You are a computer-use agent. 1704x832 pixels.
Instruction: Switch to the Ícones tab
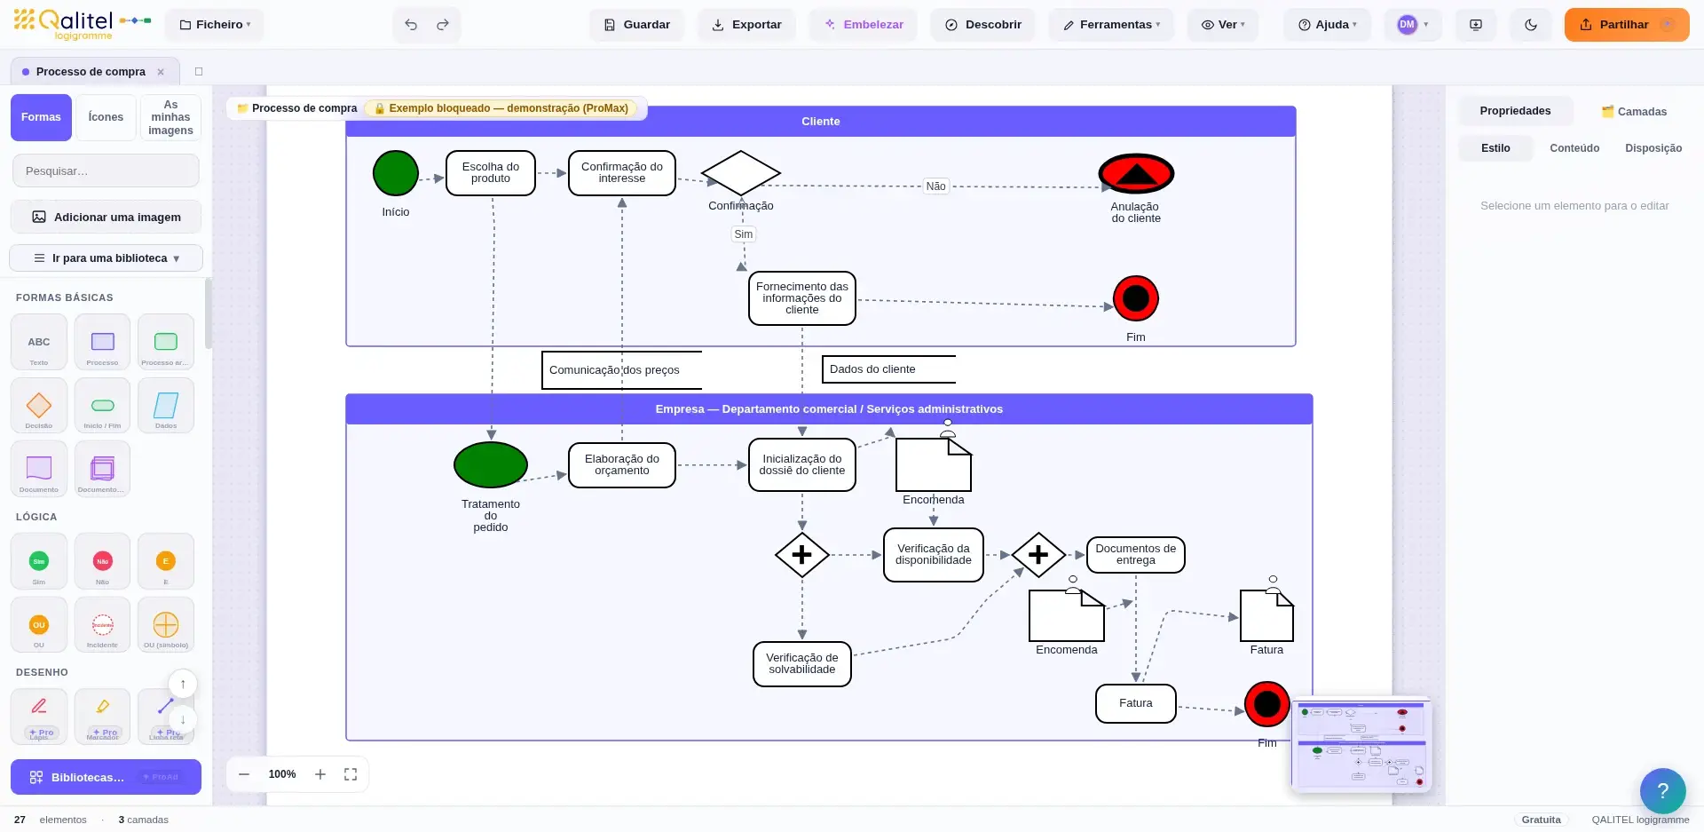[x=106, y=117]
